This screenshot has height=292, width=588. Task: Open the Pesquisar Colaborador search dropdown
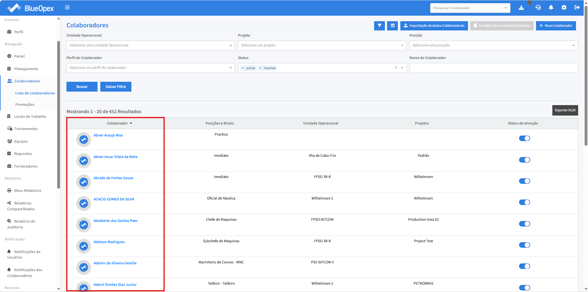pos(470,8)
